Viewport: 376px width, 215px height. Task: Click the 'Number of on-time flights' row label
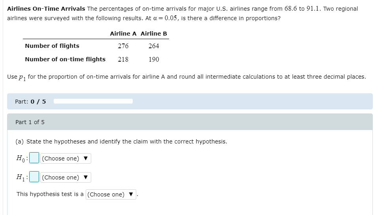coord(65,59)
